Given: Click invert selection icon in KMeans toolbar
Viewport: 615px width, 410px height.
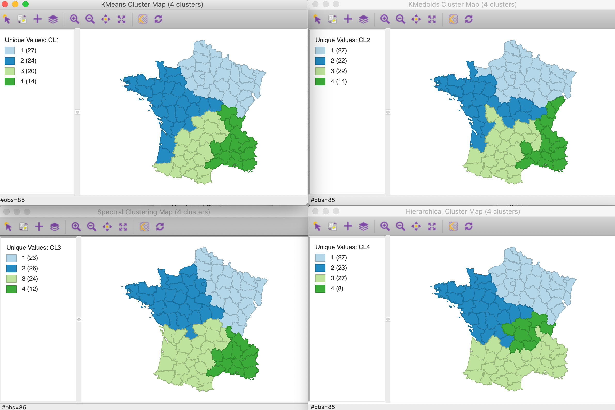Looking at the screenshot, I should point(22,19).
